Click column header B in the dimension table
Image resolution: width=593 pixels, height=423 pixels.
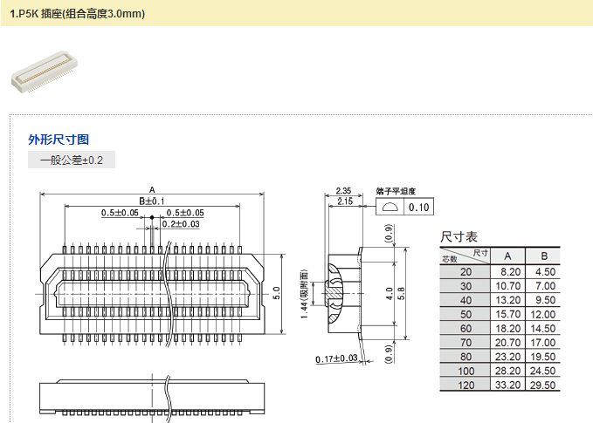tap(544, 256)
